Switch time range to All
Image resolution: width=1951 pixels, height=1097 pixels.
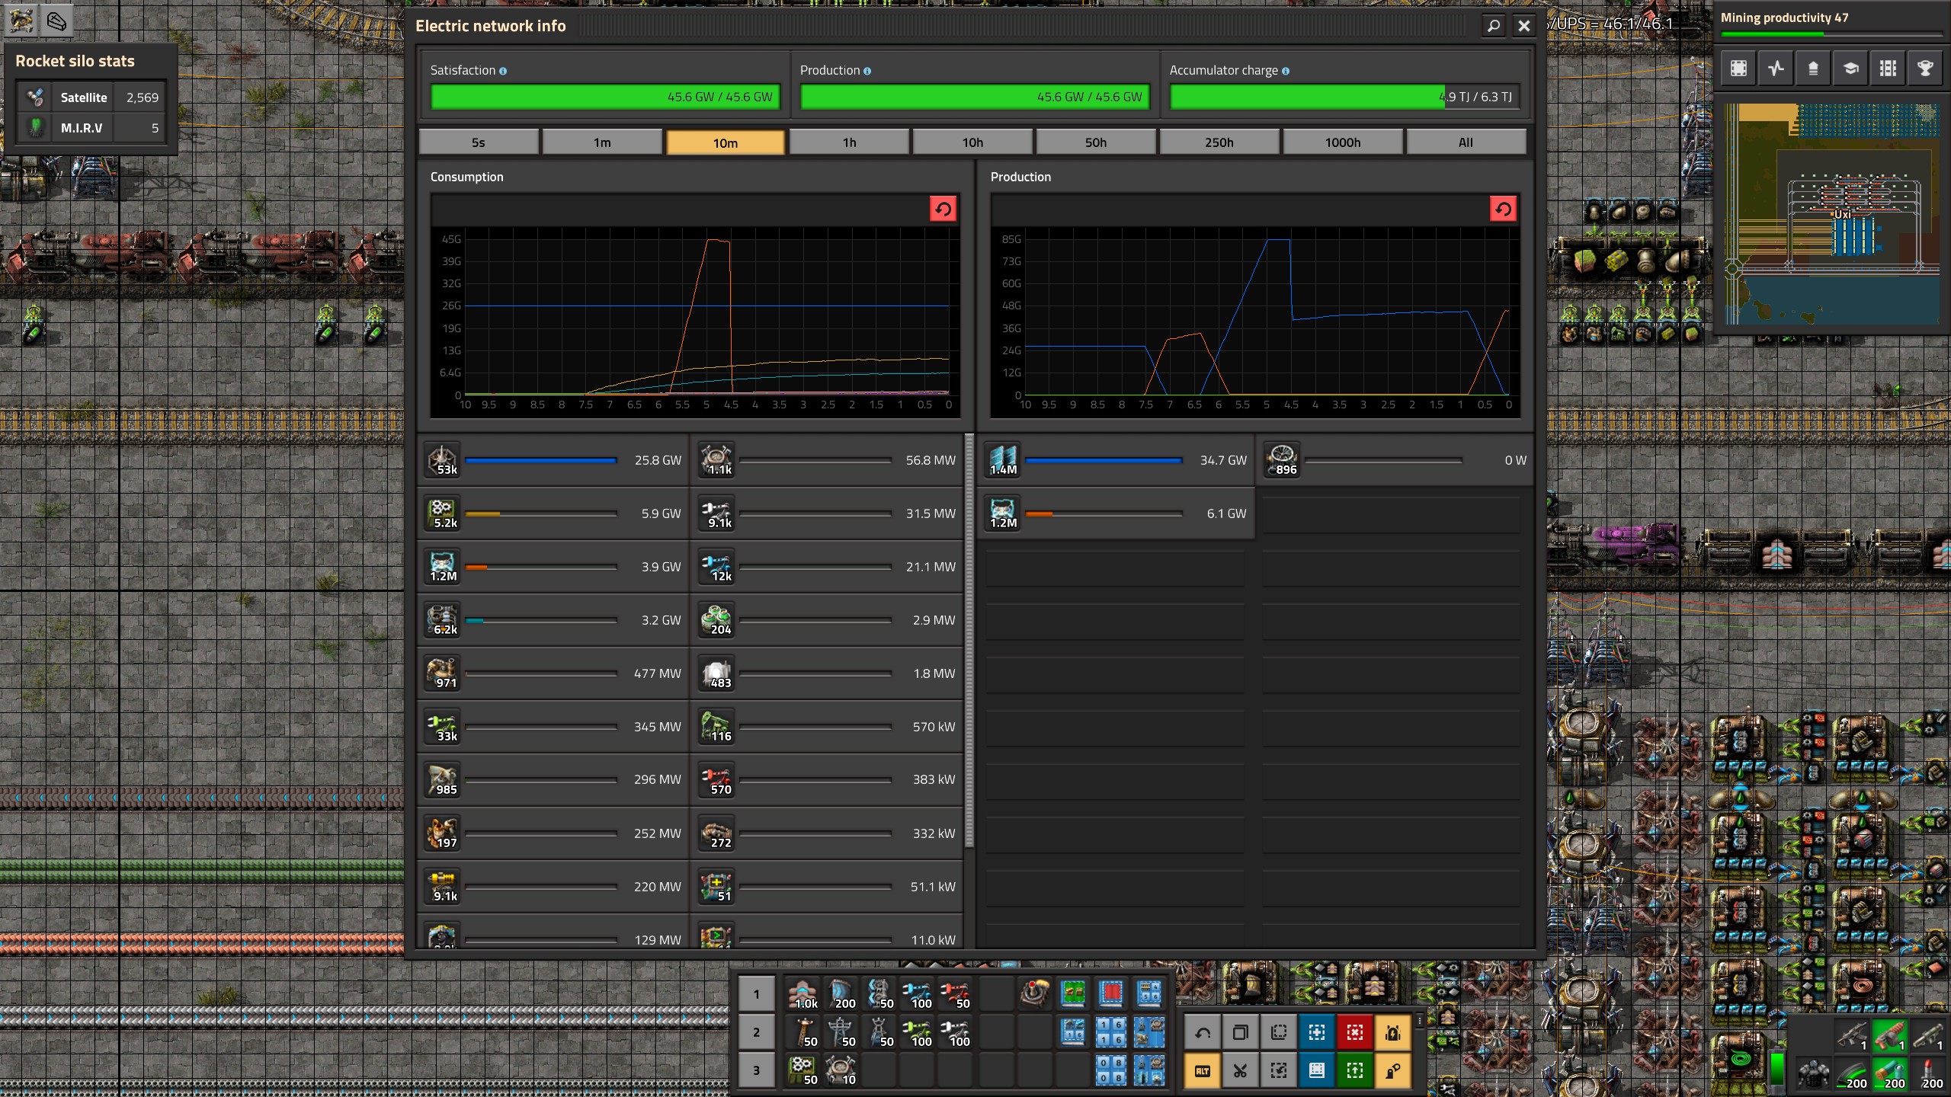point(1466,142)
